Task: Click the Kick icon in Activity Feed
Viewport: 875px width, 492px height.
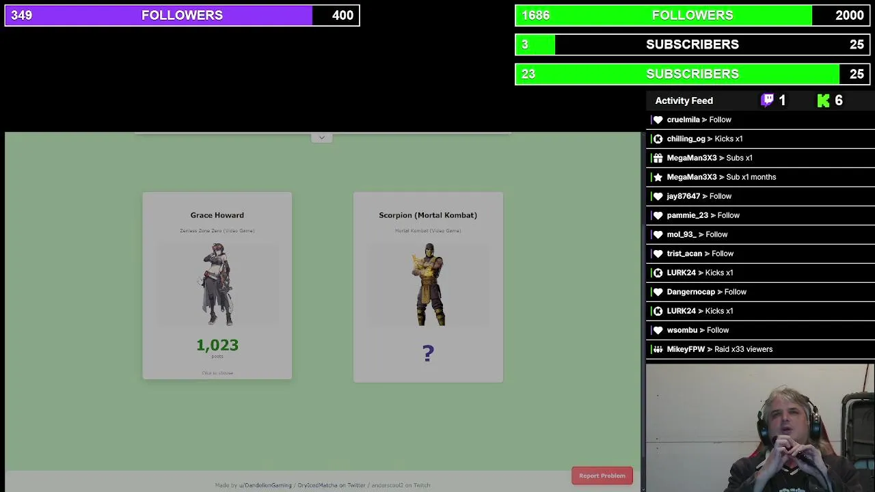Action: click(823, 100)
